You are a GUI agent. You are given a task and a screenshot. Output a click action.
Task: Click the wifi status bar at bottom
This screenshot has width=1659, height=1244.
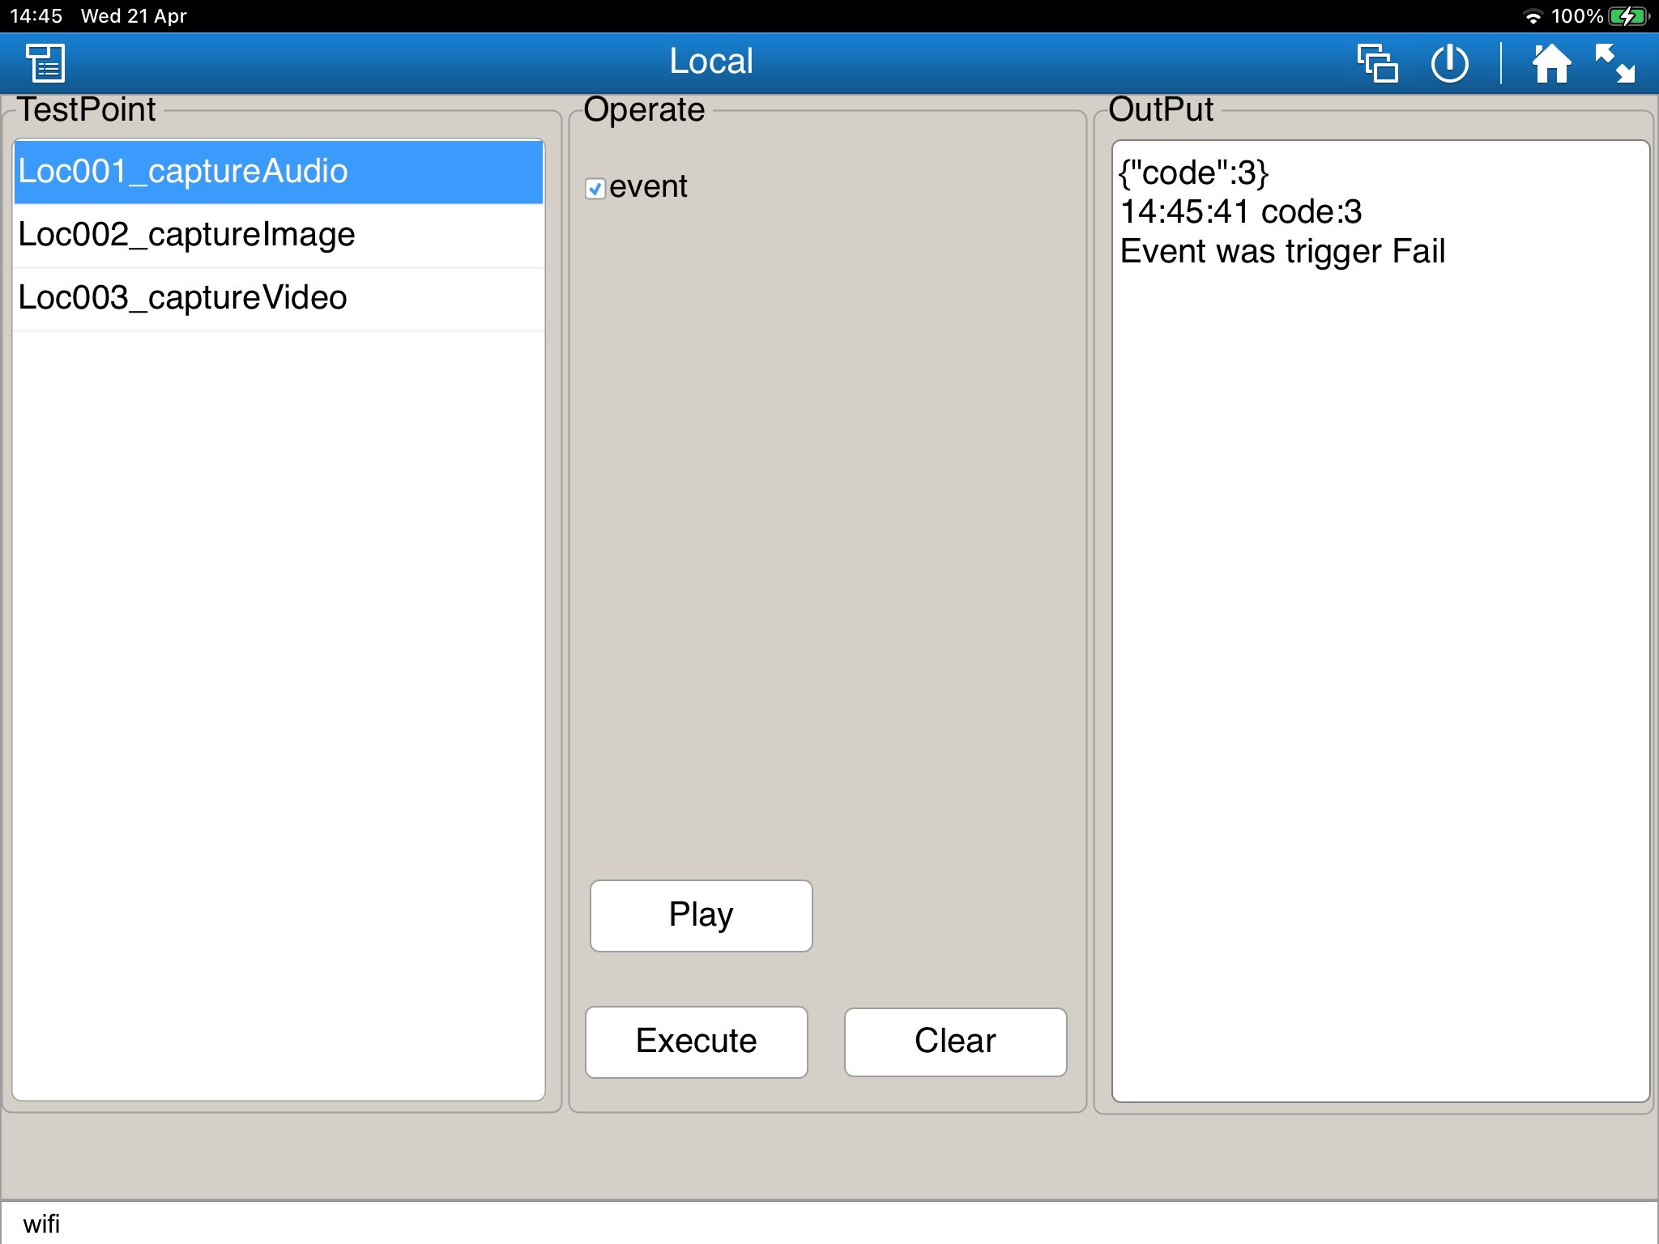click(42, 1224)
